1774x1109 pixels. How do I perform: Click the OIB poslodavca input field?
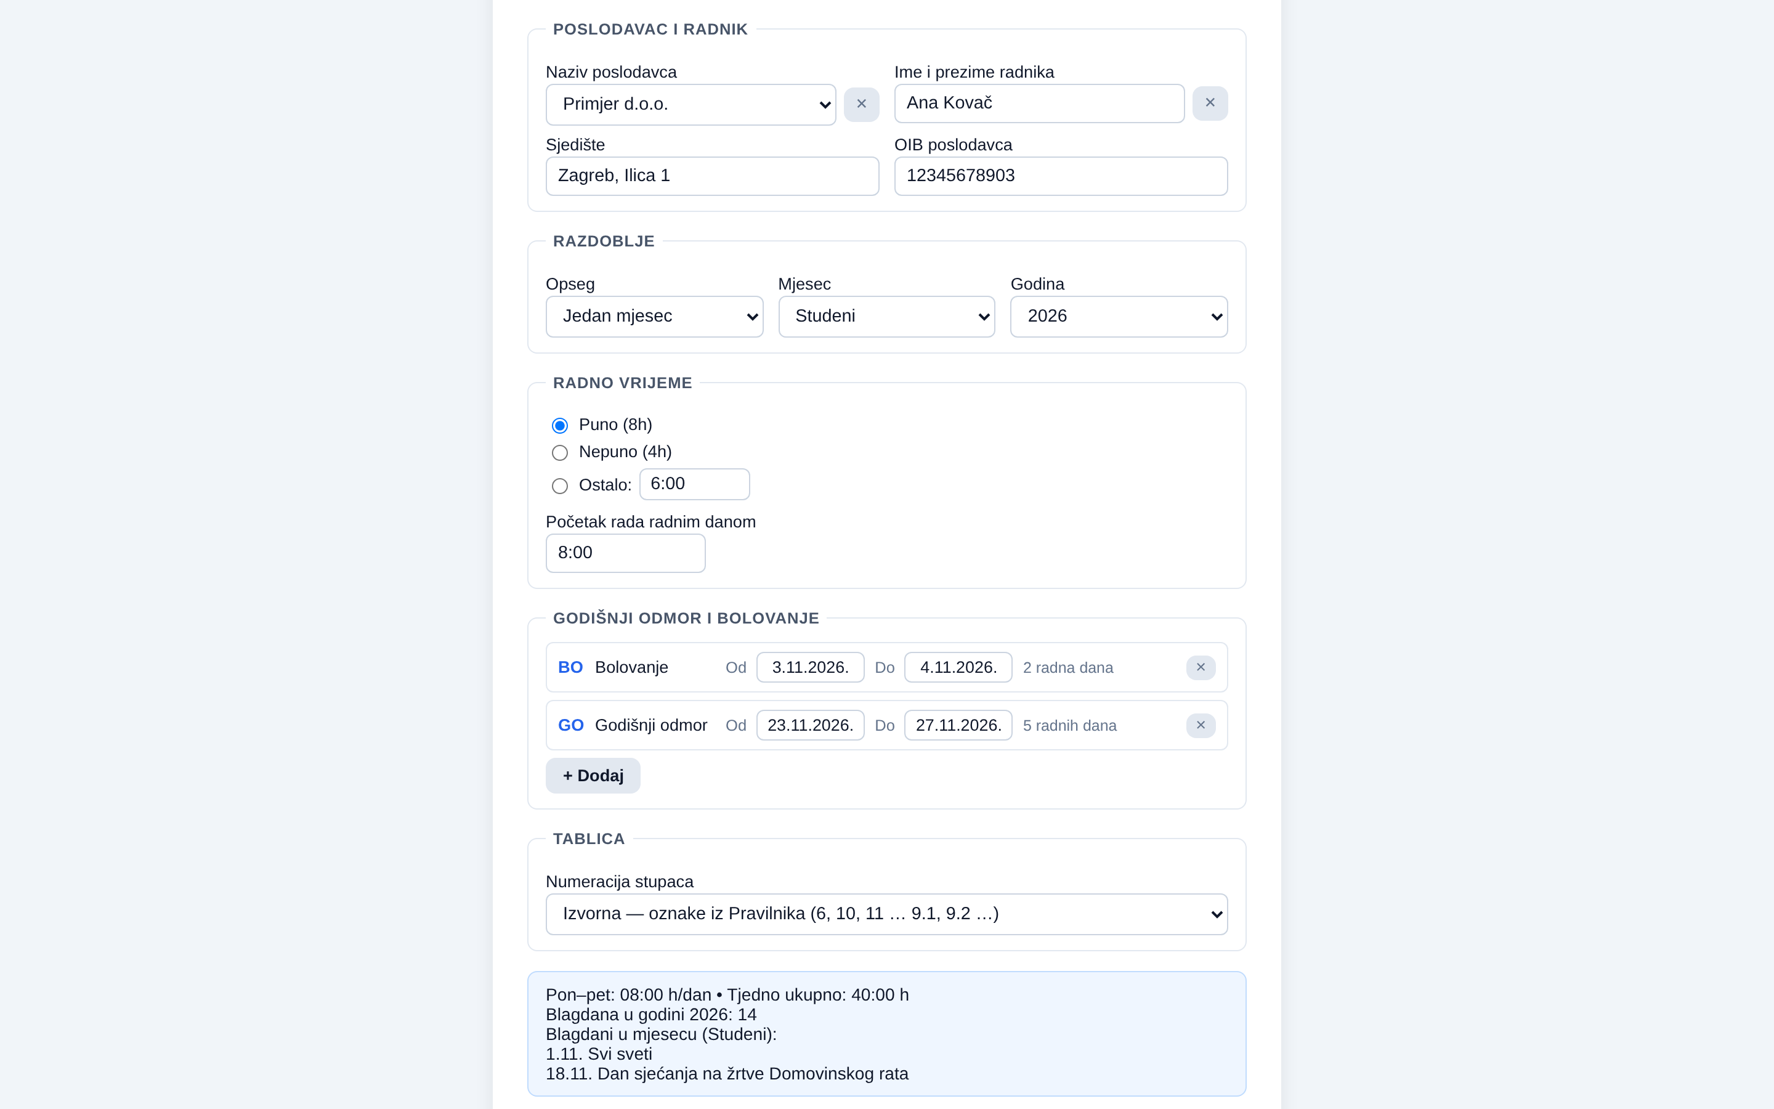click(1061, 176)
